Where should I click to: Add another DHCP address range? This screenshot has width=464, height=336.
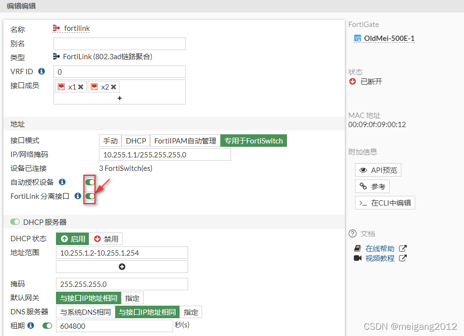pos(122,267)
